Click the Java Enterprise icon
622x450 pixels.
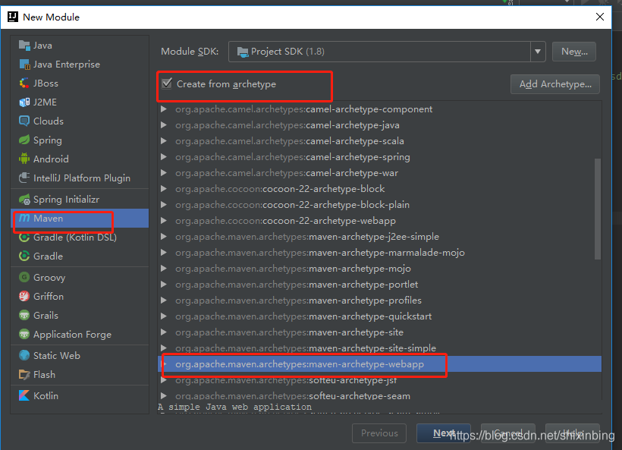pos(24,65)
